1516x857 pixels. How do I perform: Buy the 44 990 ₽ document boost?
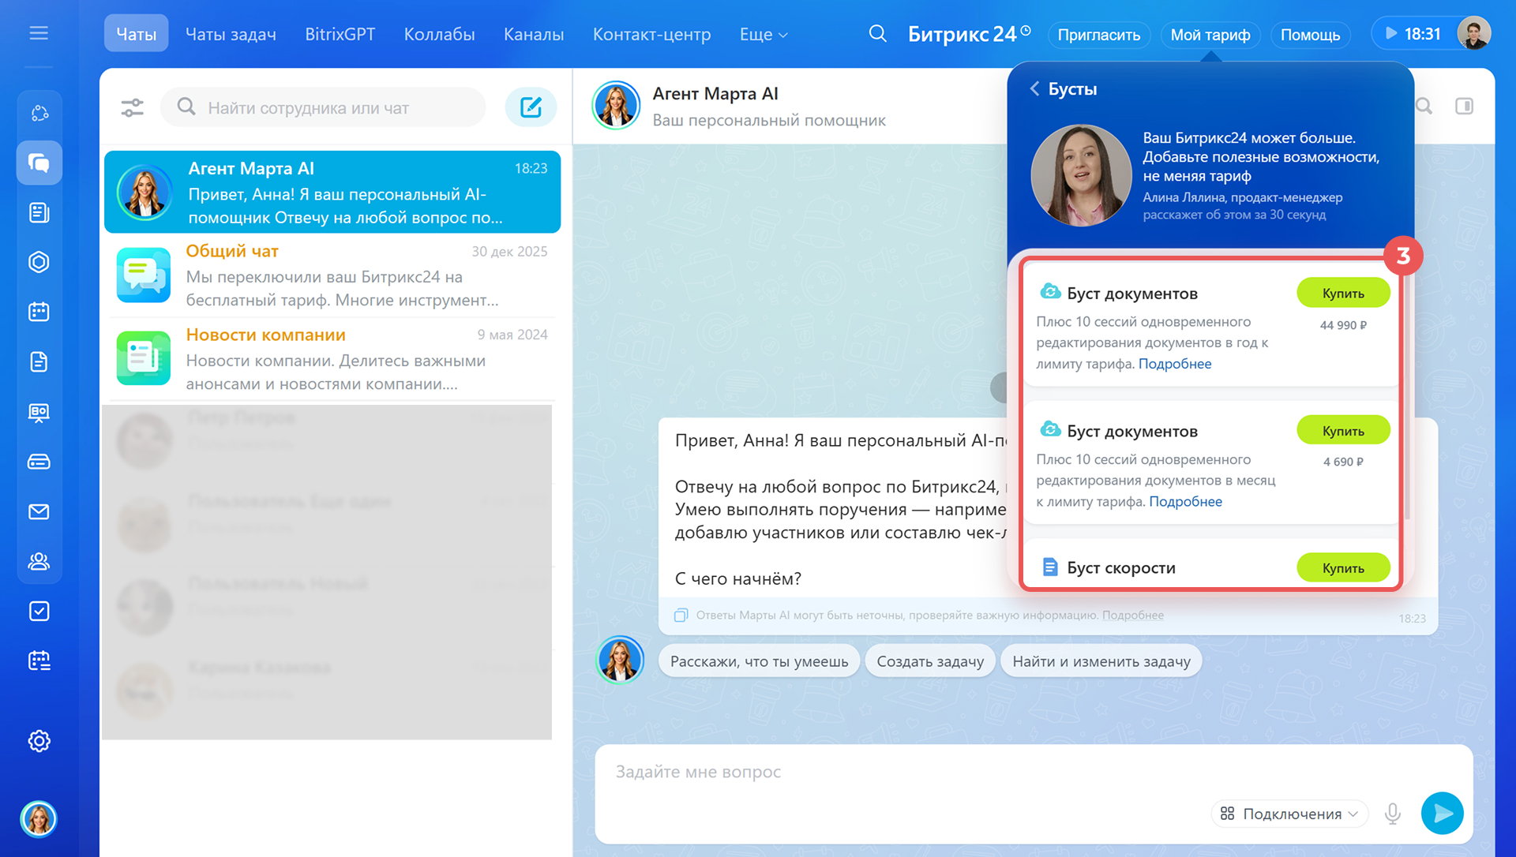(x=1342, y=293)
